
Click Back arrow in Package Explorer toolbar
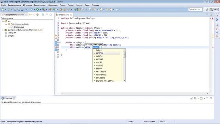click(30, 14)
